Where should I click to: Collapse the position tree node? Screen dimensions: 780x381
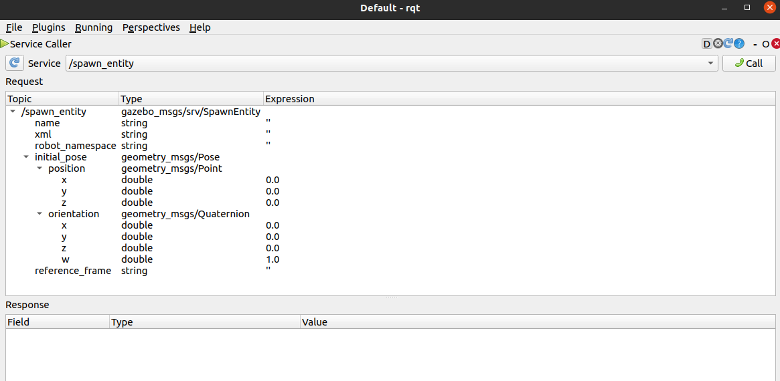tap(40, 169)
